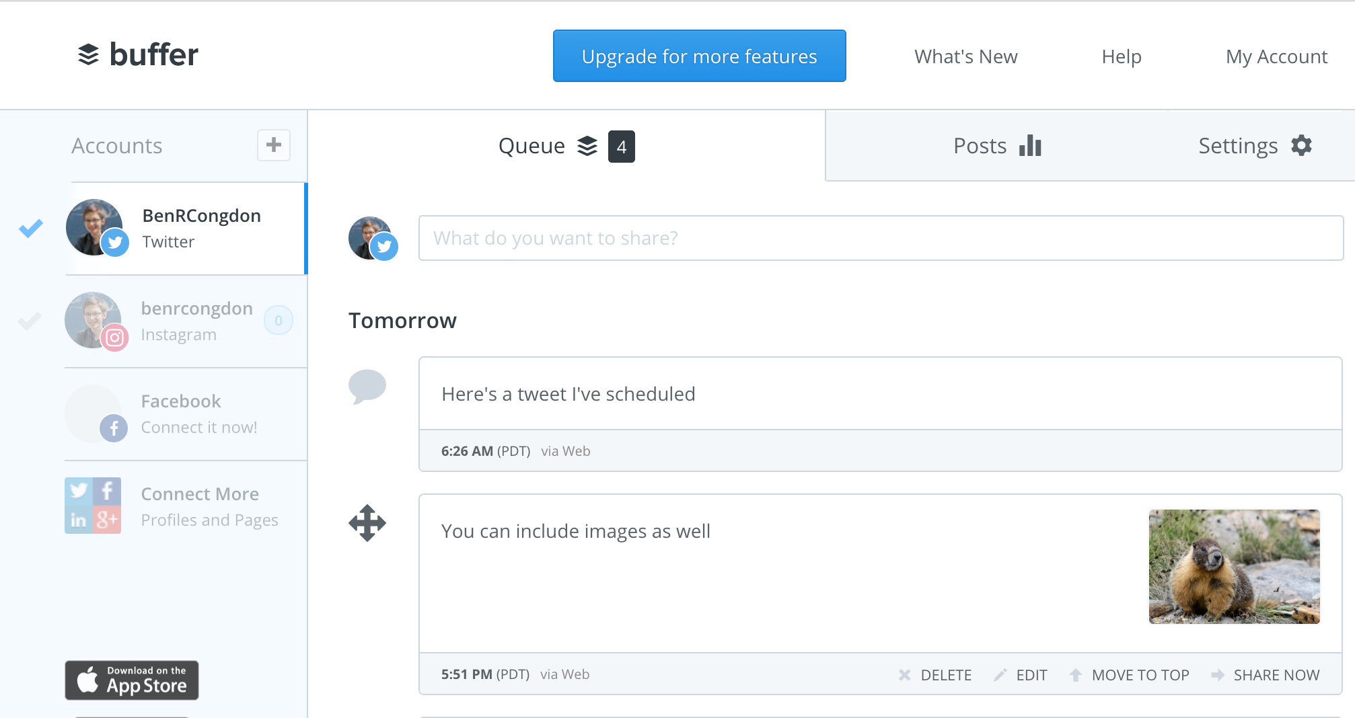Open the My Account menu

click(1276, 56)
